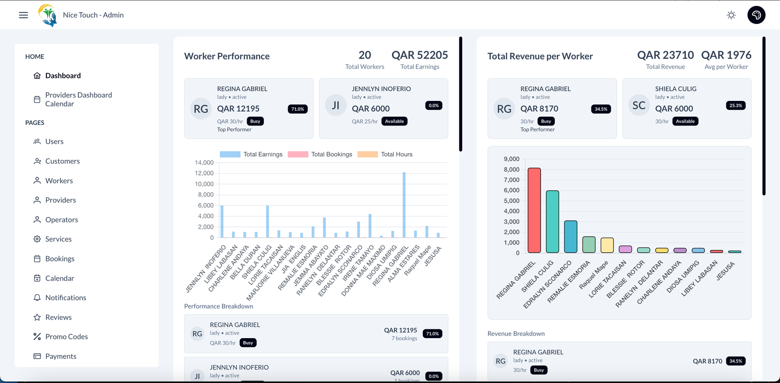Click the Reviews star icon
The image size is (780, 383).
coord(37,317)
